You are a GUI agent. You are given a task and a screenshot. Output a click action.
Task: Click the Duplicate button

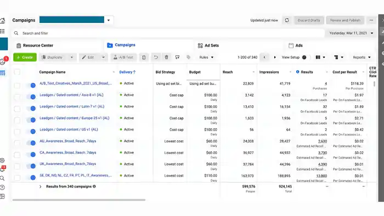coord(53,57)
